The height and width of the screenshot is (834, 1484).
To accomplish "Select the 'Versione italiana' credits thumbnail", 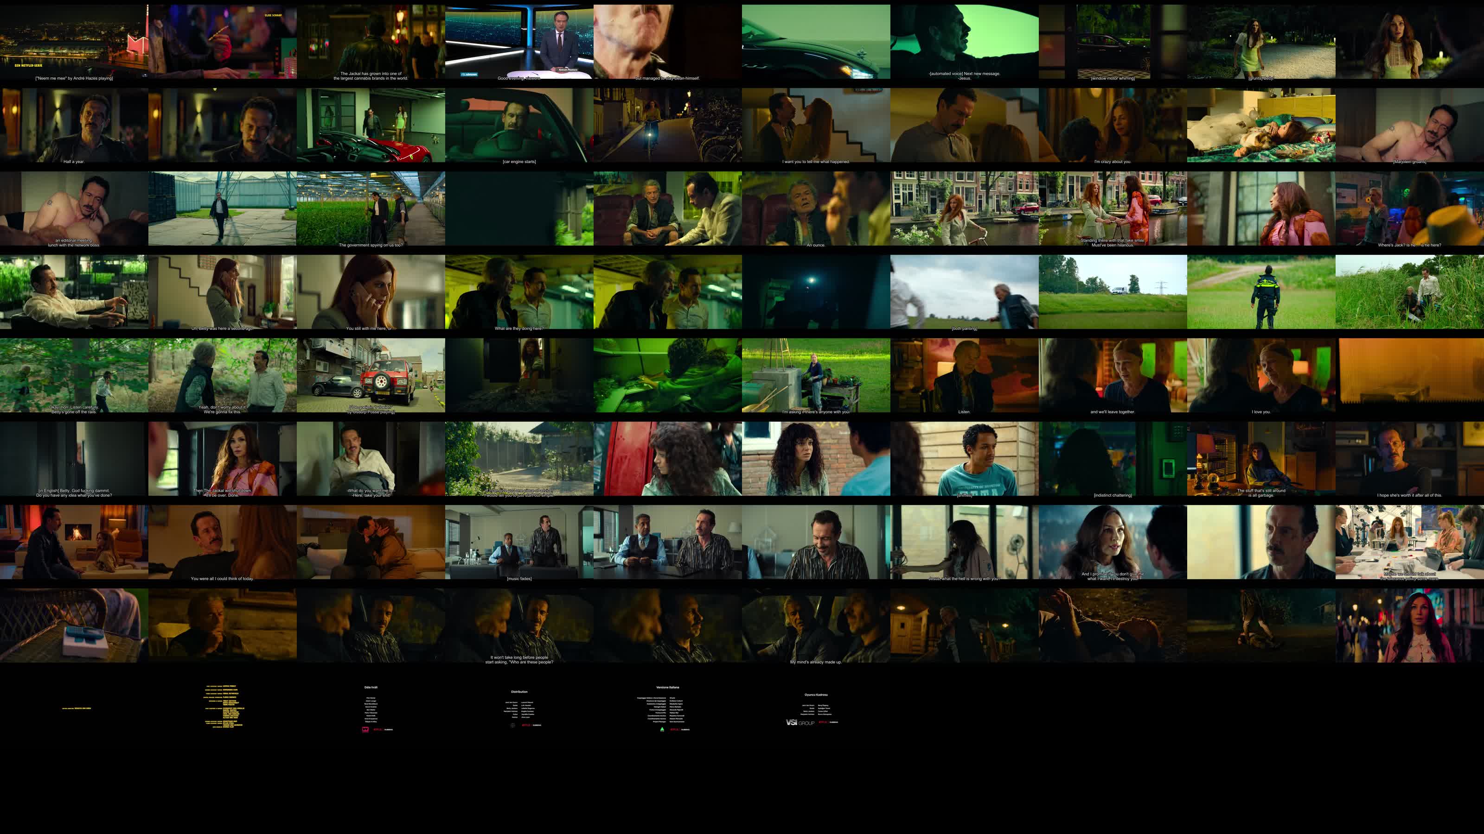I will tap(667, 709).
